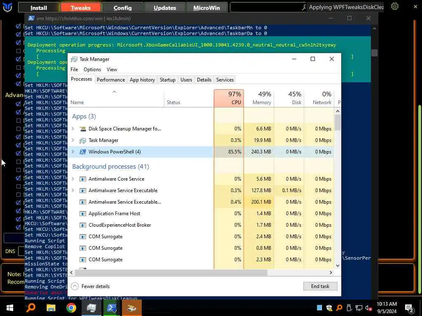This screenshot has height=316, width=422.
Task: Open the Install tab in WinUtil
Action: 39,7
